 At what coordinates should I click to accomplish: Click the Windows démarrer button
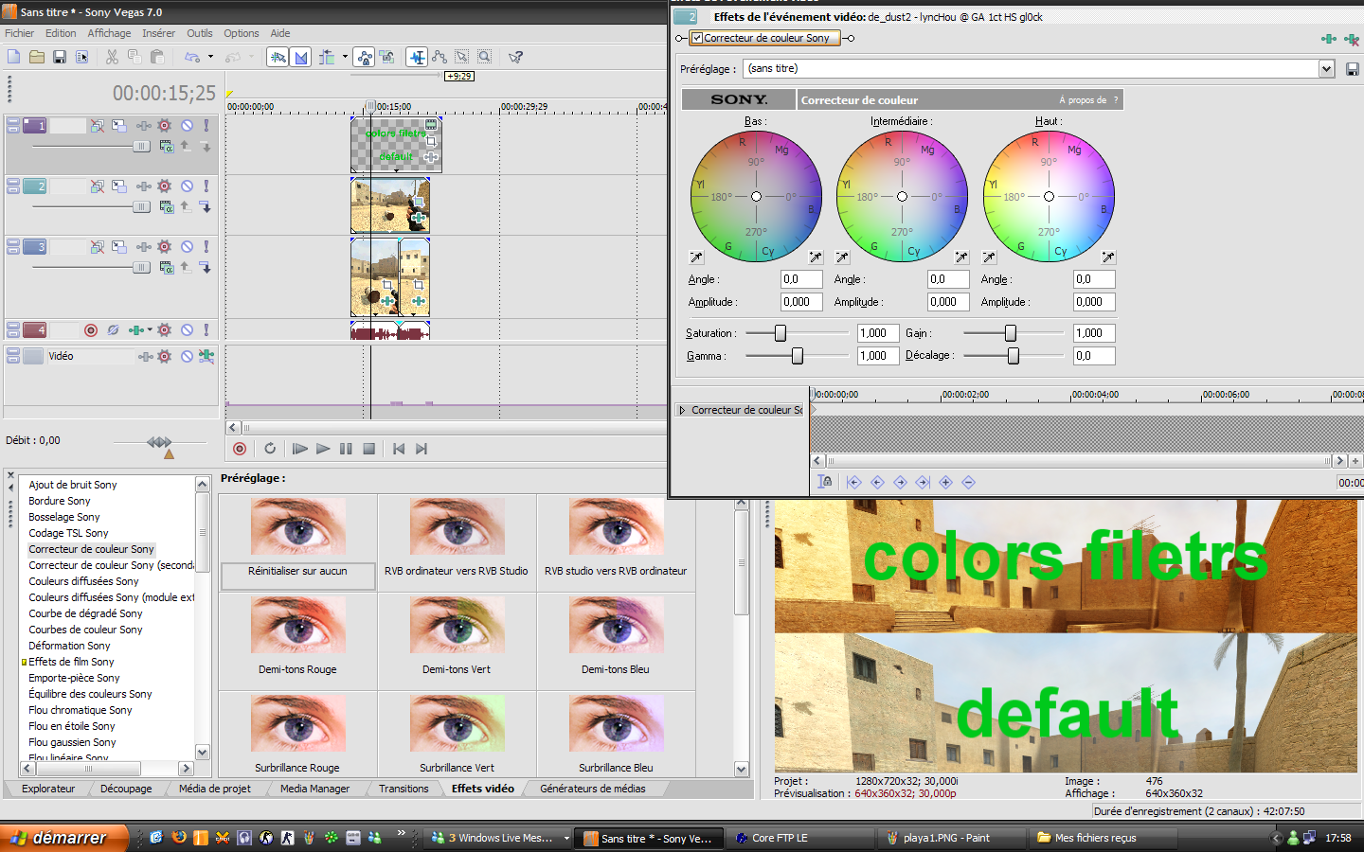tap(63, 838)
